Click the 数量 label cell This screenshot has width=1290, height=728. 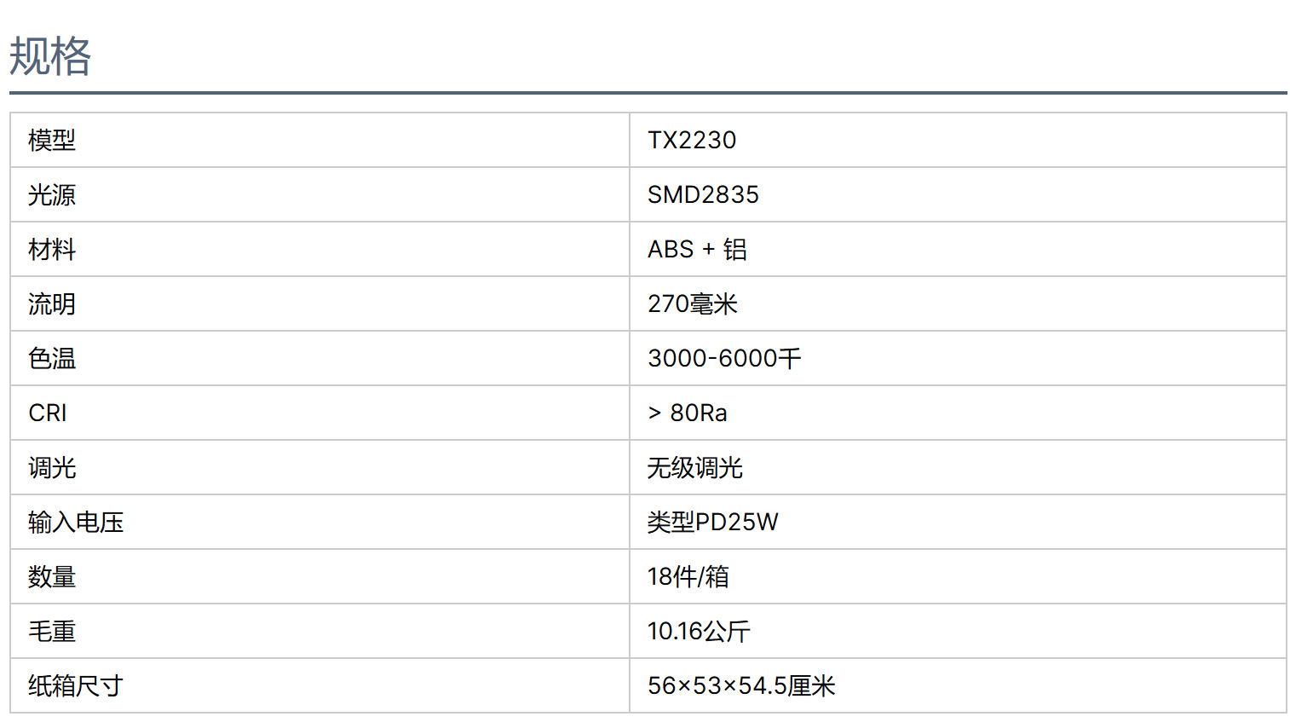click(x=52, y=577)
